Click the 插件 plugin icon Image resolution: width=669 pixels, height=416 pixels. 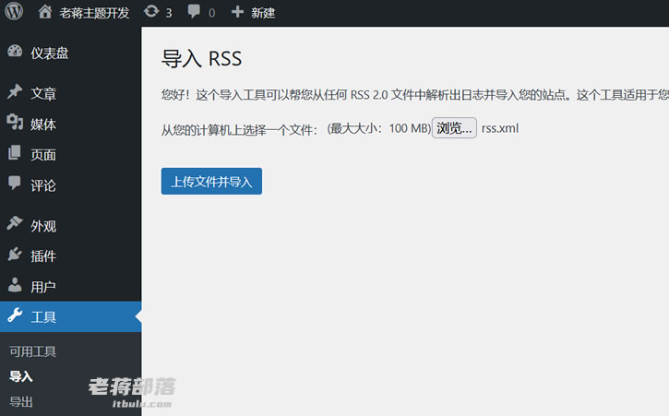point(15,255)
